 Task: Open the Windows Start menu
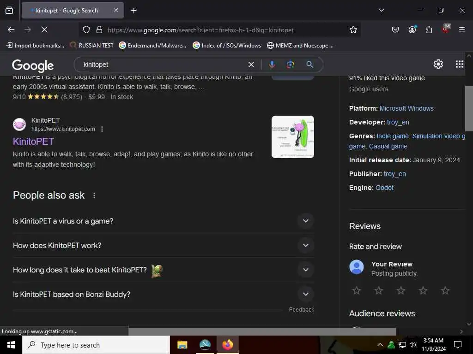tap(11, 345)
